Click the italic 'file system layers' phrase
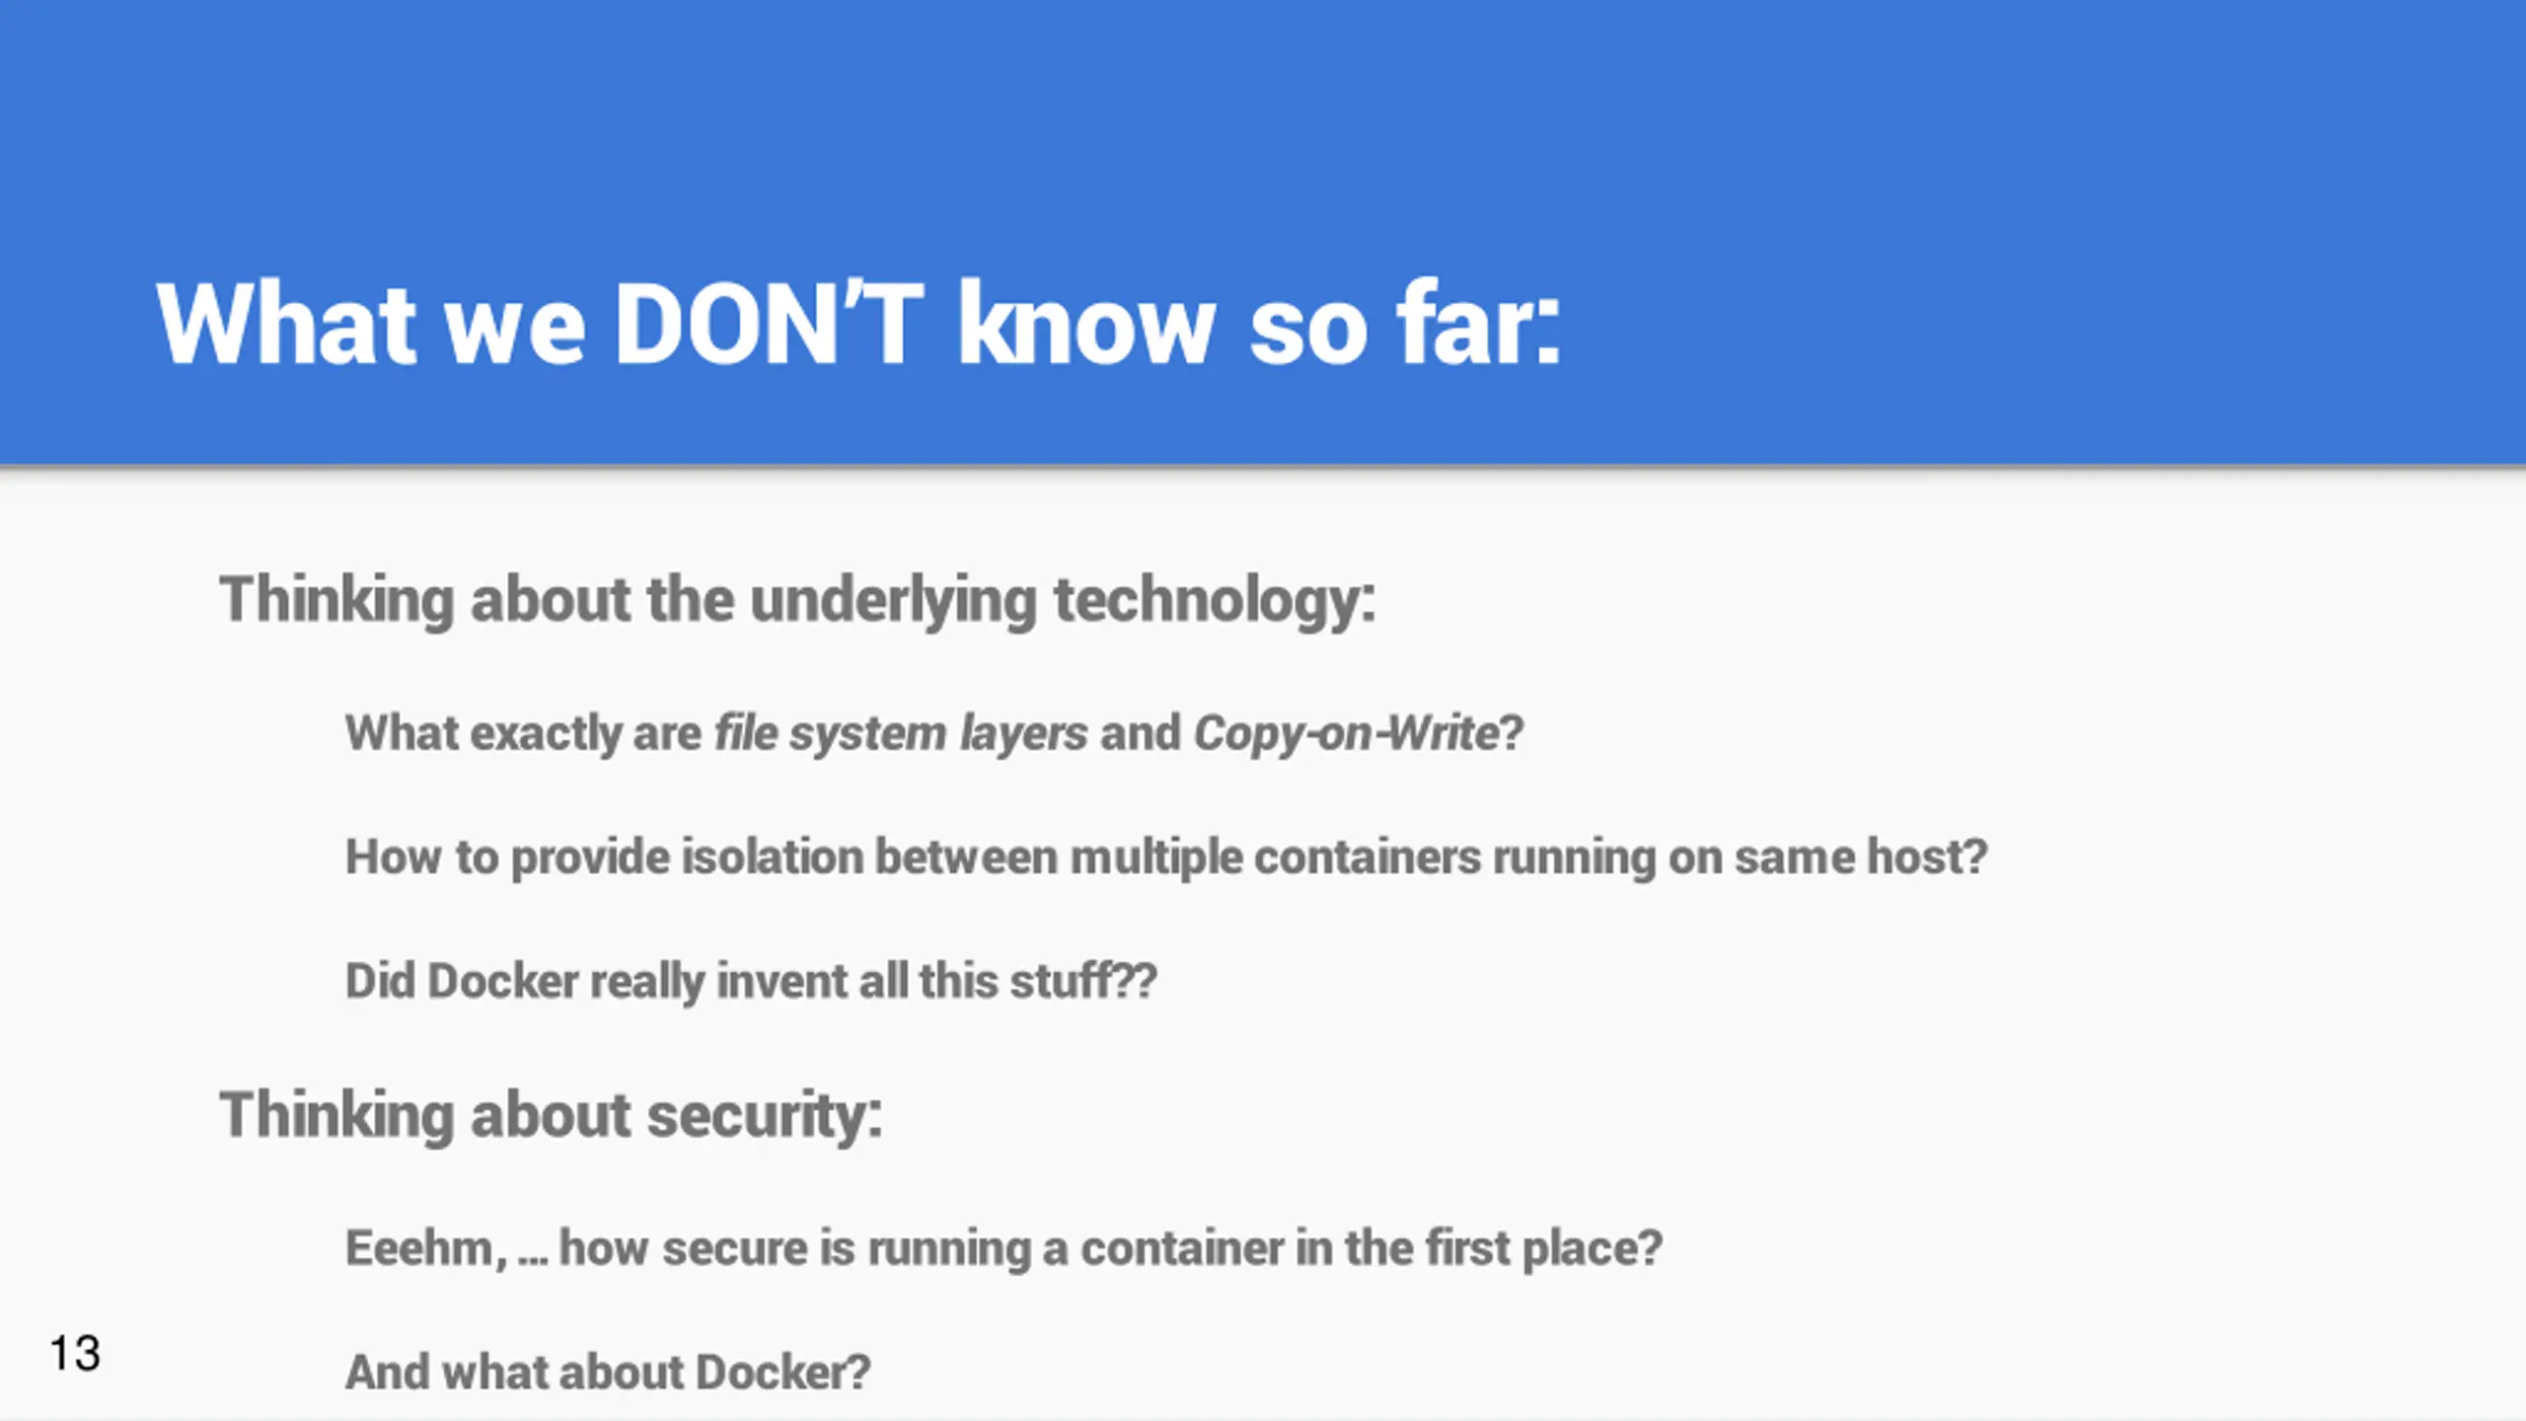2526x1421 pixels. coord(901,734)
